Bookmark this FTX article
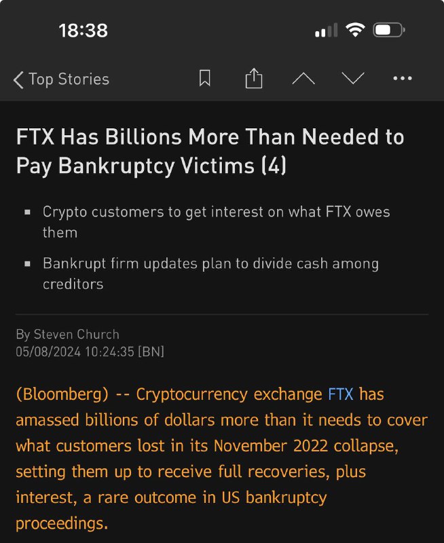The height and width of the screenshot is (543, 444). [204, 79]
